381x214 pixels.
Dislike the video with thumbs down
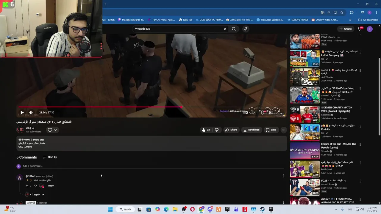click(x=217, y=130)
